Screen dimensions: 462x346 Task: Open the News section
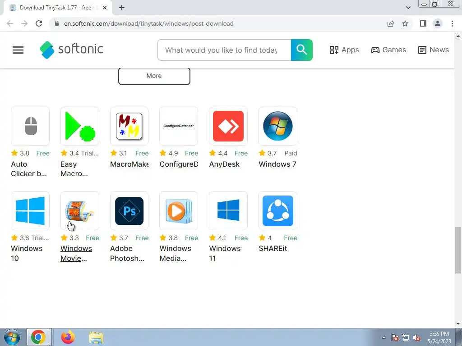[434, 50]
